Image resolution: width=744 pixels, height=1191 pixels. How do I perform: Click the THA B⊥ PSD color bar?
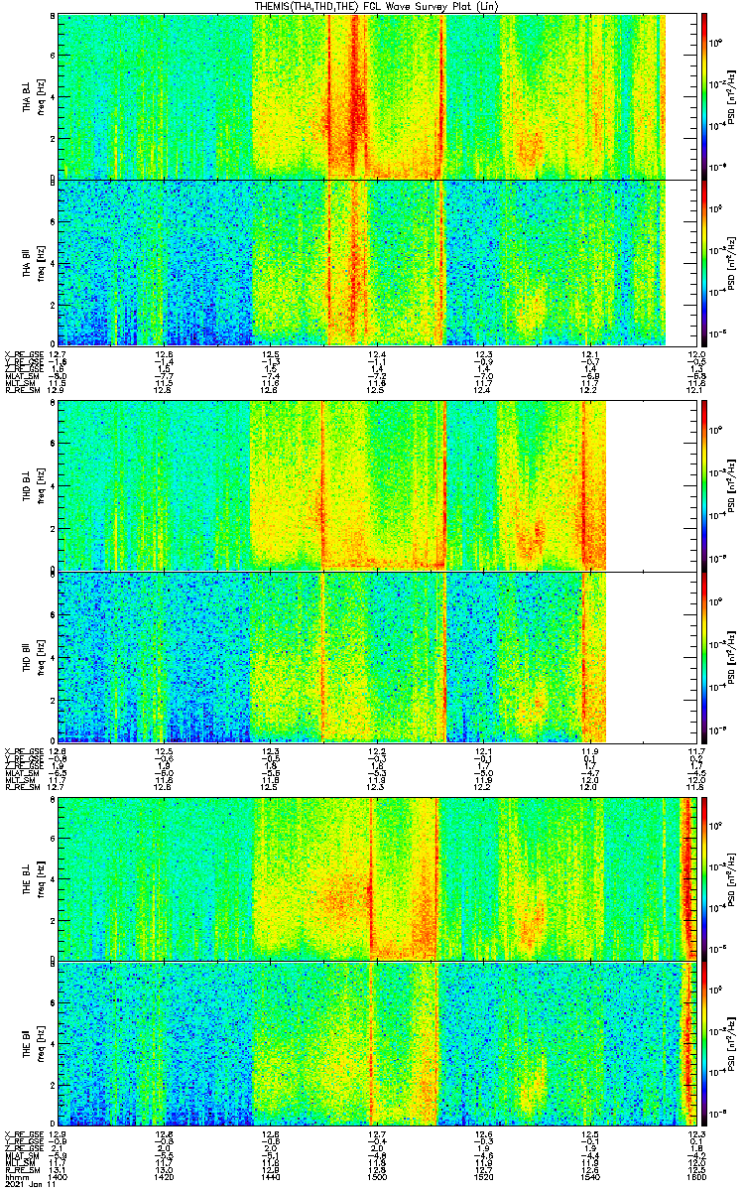pyautogui.click(x=704, y=95)
